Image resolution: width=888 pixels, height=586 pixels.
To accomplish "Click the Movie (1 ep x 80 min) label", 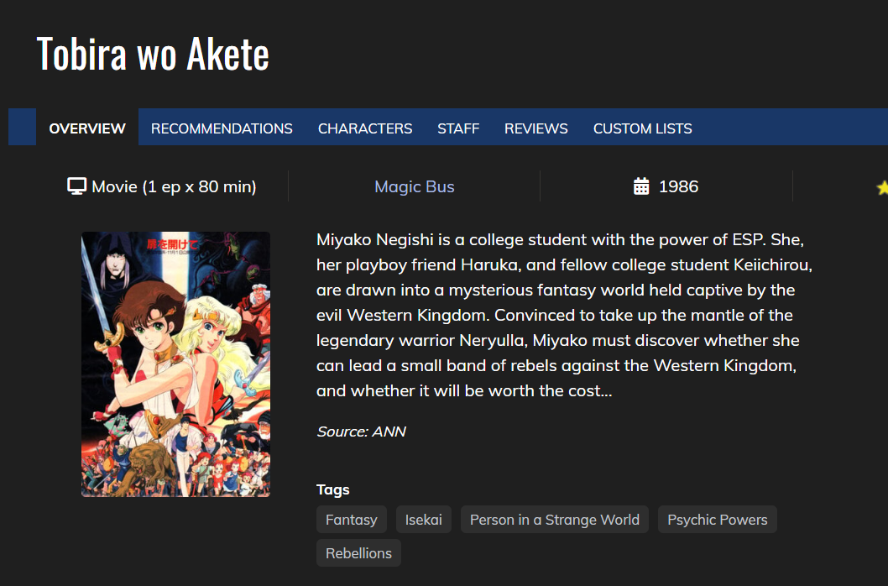I will [174, 186].
